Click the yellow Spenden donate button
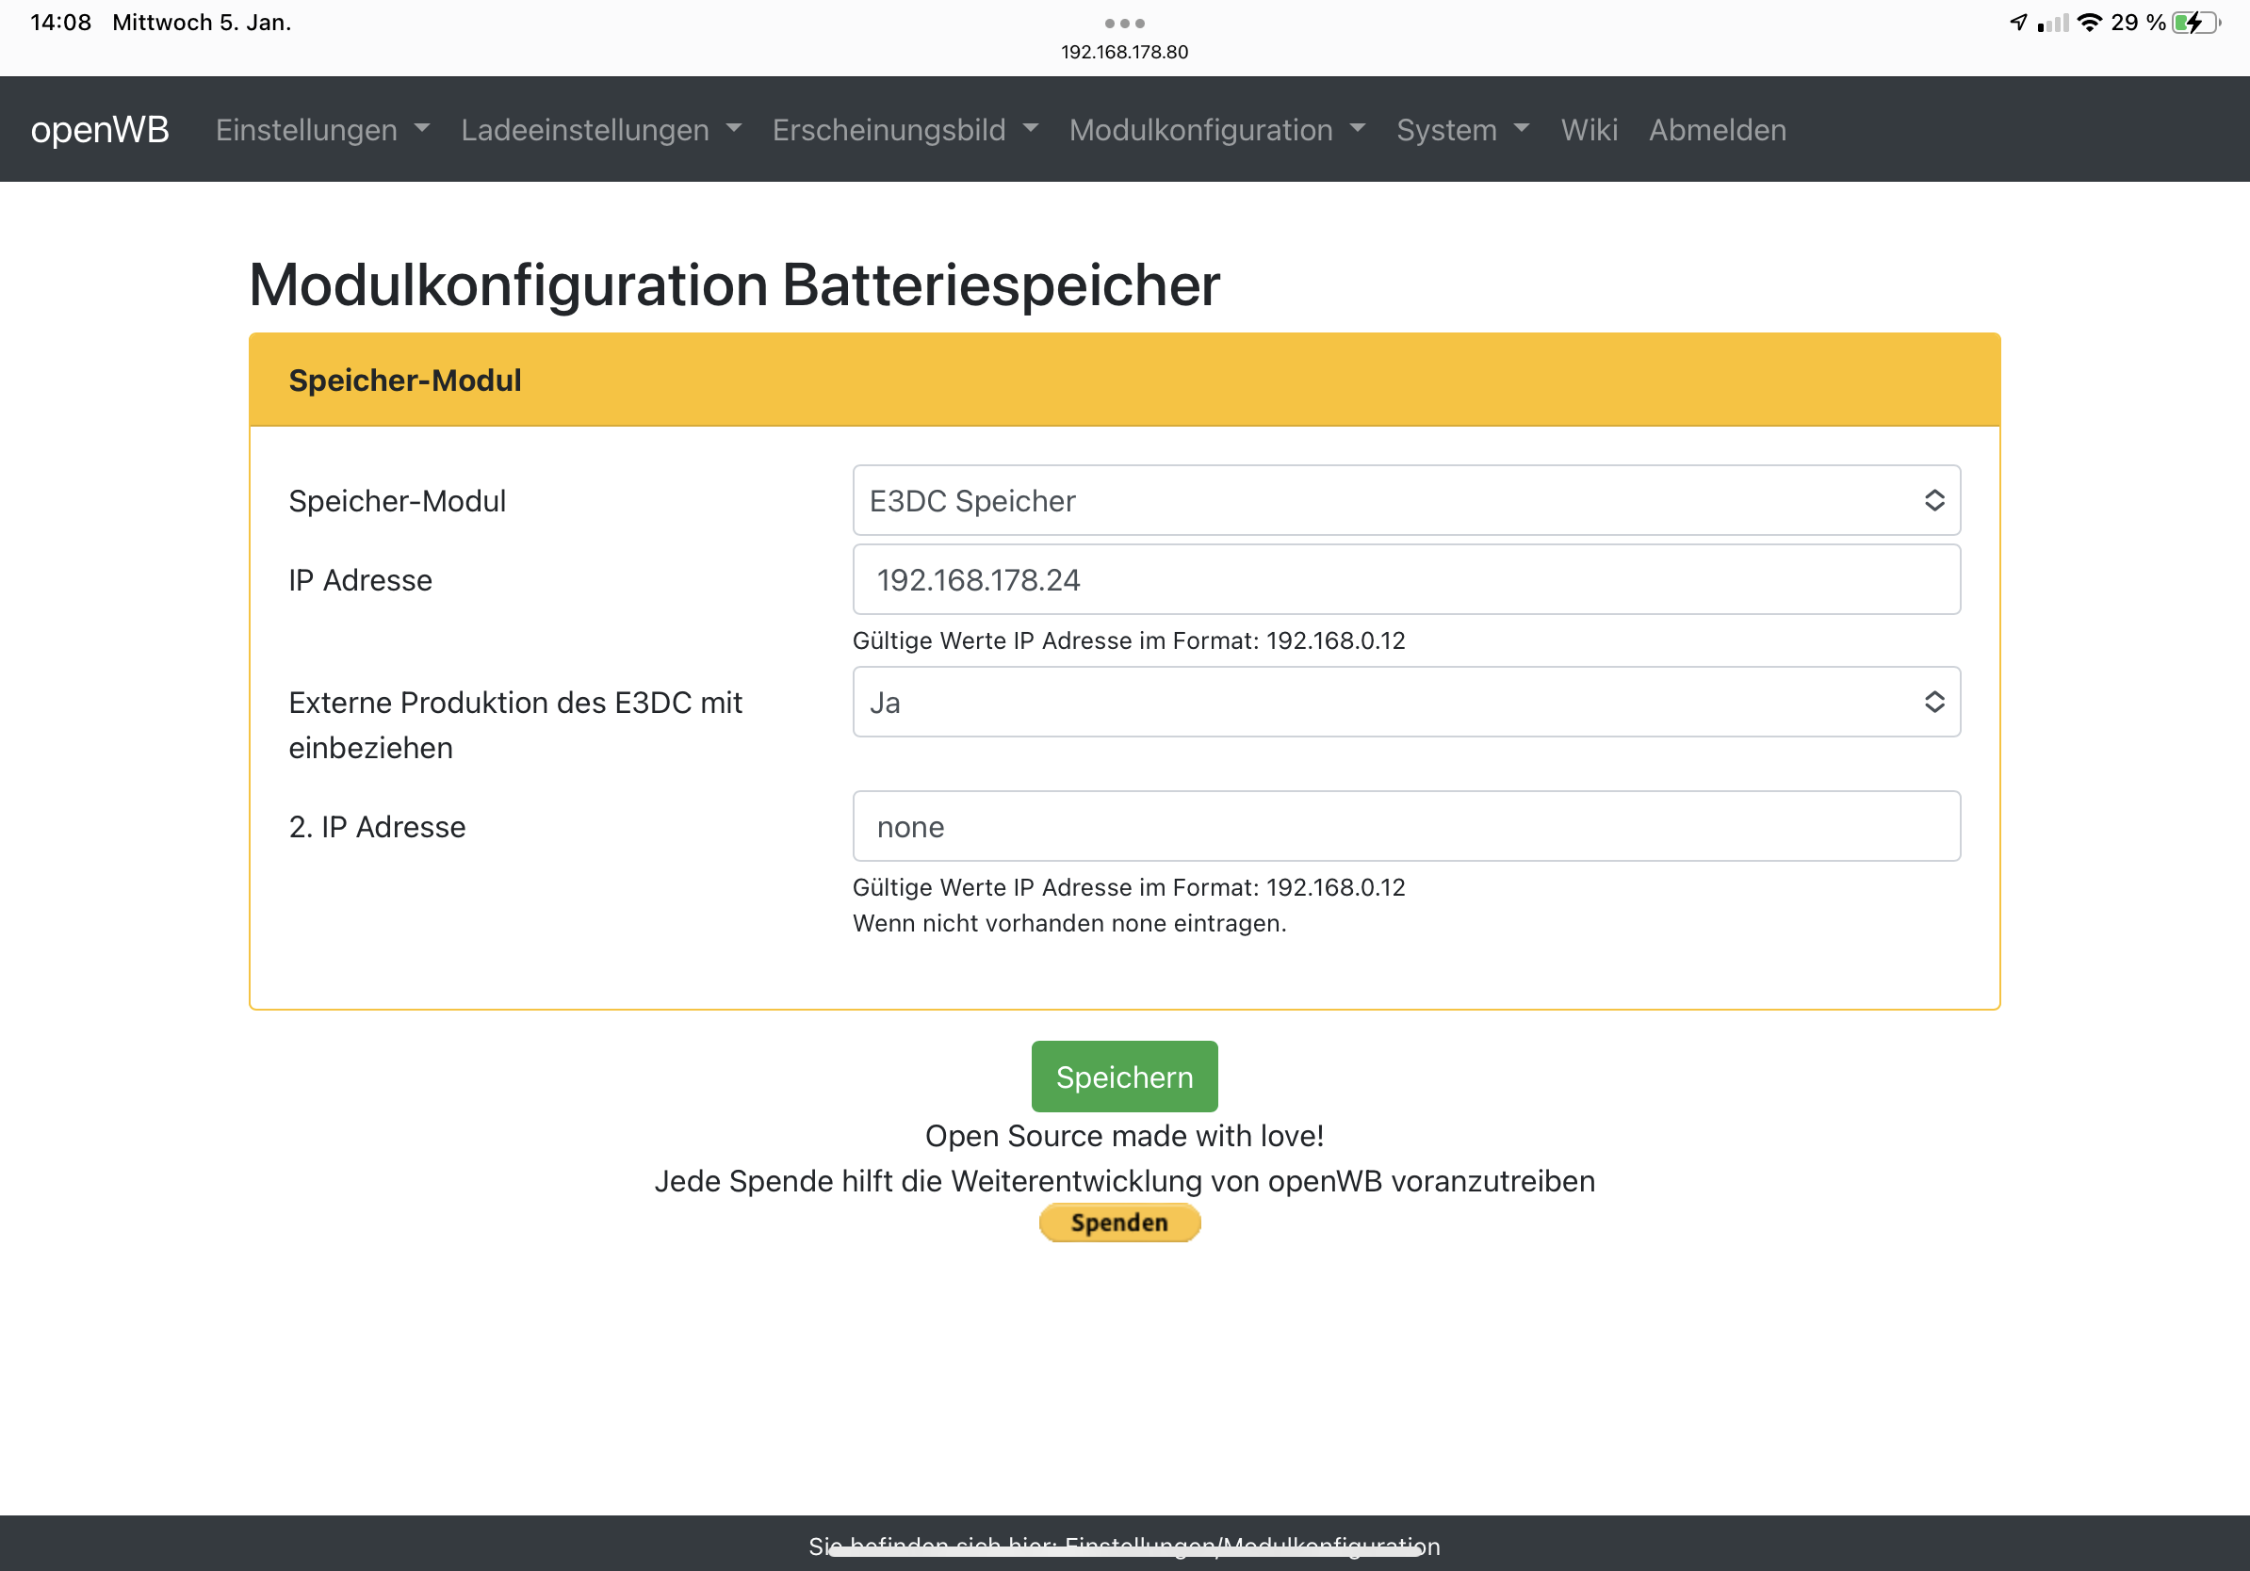2250x1571 pixels. (1119, 1223)
